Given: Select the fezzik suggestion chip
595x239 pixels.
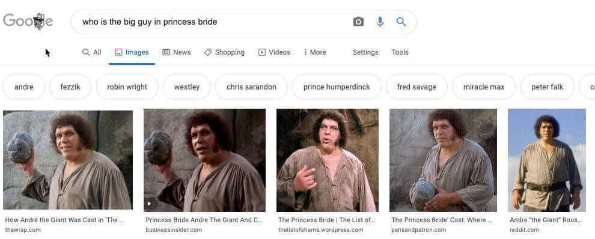Looking at the screenshot, I should pos(70,87).
